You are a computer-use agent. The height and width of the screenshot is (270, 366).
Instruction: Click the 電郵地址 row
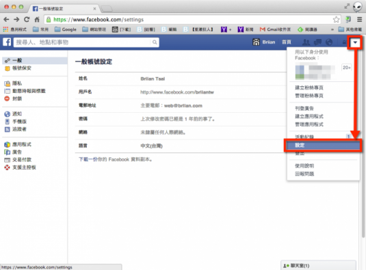(x=181, y=106)
